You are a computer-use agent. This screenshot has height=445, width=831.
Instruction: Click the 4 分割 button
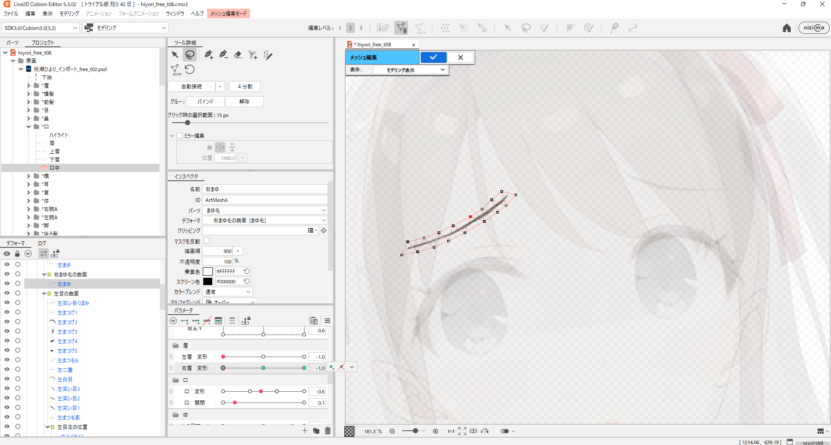pyautogui.click(x=245, y=87)
